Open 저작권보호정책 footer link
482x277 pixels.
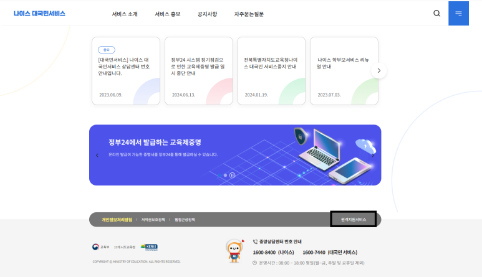[153, 220]
